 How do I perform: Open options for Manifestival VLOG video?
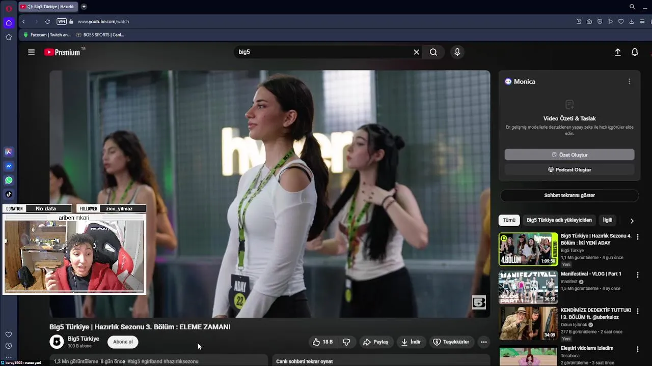[x=637, y=274]
